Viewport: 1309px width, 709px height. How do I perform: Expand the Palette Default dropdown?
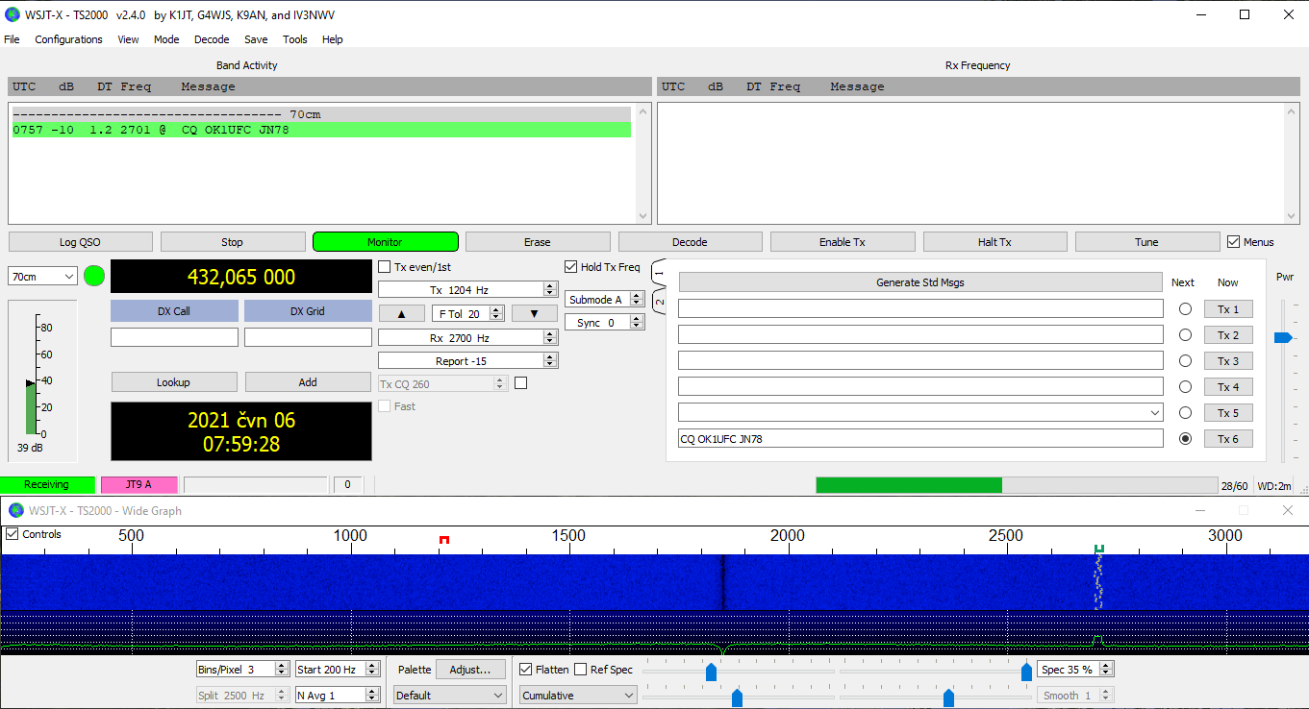tap(449, 695)
